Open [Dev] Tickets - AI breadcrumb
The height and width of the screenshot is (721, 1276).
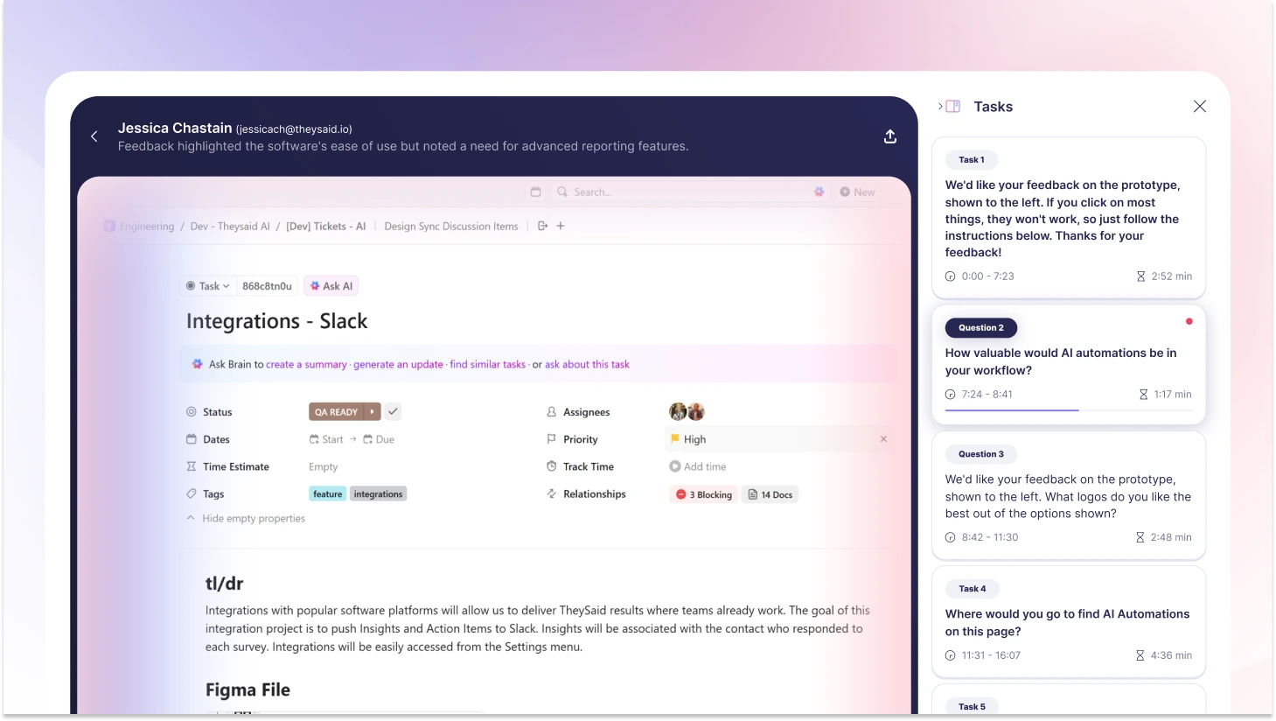click(x=326, y=226)
